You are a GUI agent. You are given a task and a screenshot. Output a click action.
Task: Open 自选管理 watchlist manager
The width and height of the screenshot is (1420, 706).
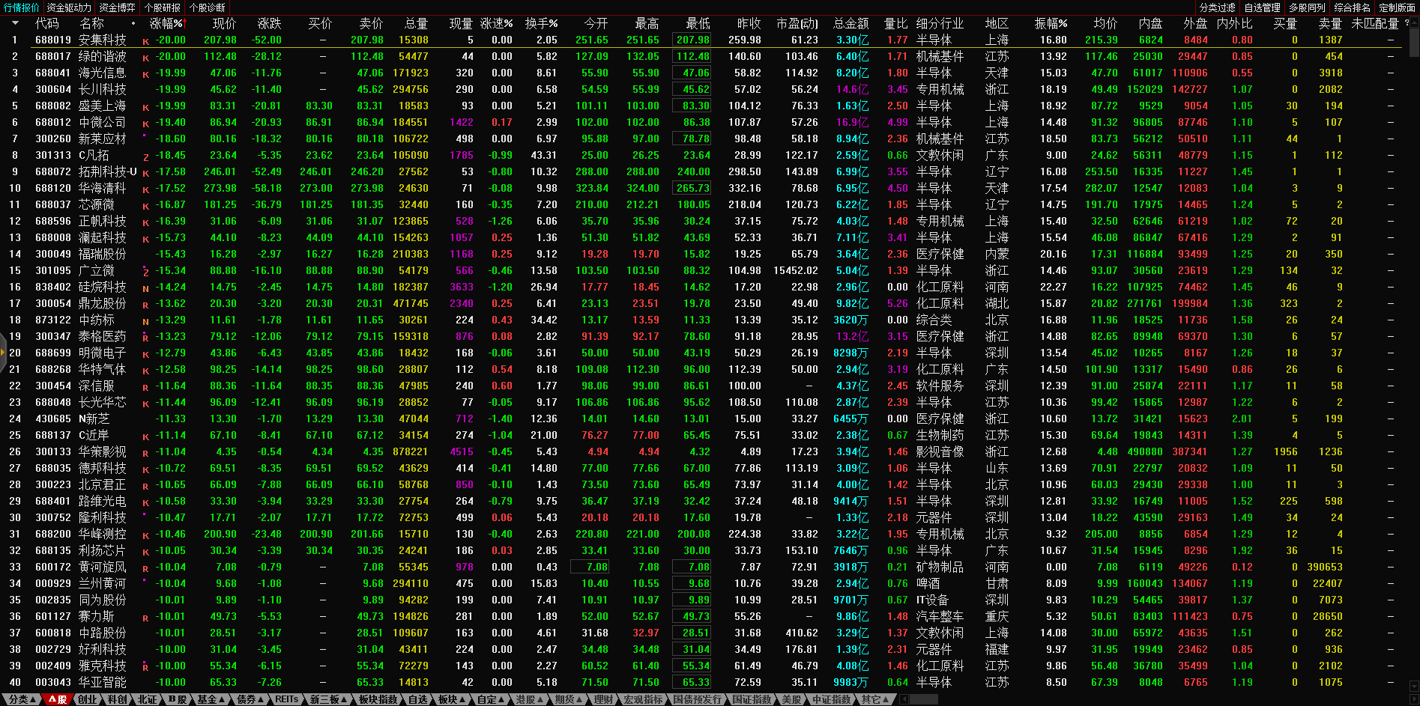click(x=1262, y=7)
